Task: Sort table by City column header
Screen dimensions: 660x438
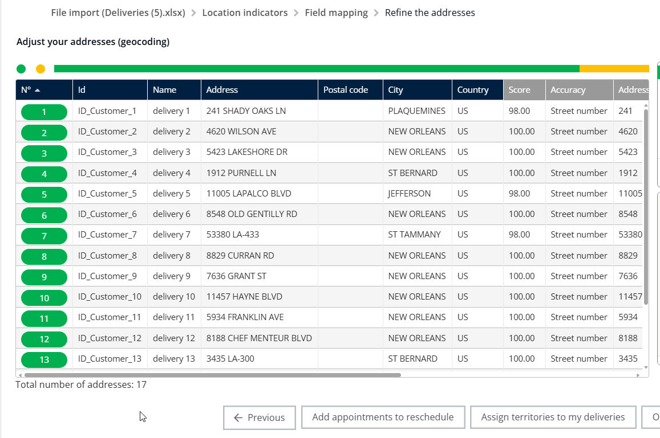Action: coord(395,90)
